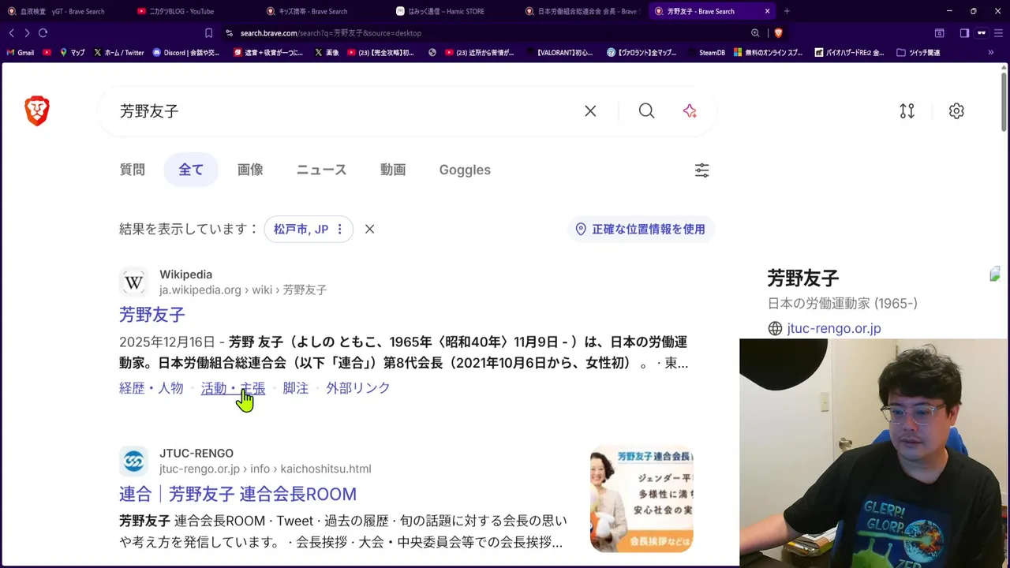Open the Goggles tab
Screen dimensions: 1010x568
click(465, 170)
